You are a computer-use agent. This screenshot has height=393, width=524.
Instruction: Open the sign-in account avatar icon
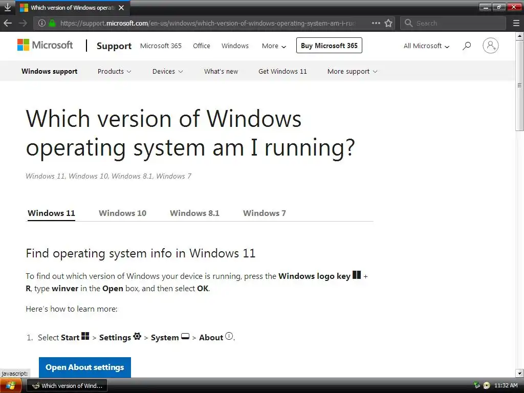tap(491, 46)
